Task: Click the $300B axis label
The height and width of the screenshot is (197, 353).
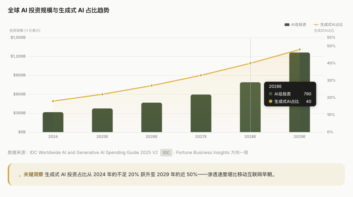Action: click(19, 113)
